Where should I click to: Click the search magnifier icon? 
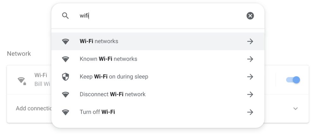click(x=65, y=16)
